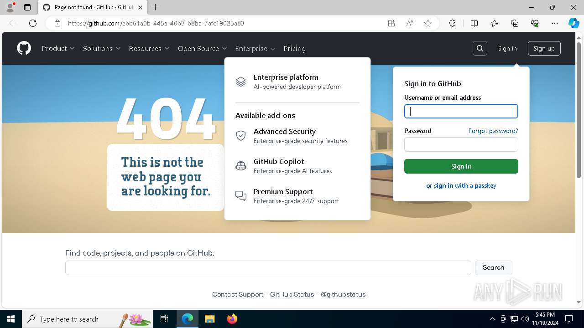Click the Premium Support chat icon
Image resolution: width=584 pixels, height=328 pixels.
click(x=241, y=196)
